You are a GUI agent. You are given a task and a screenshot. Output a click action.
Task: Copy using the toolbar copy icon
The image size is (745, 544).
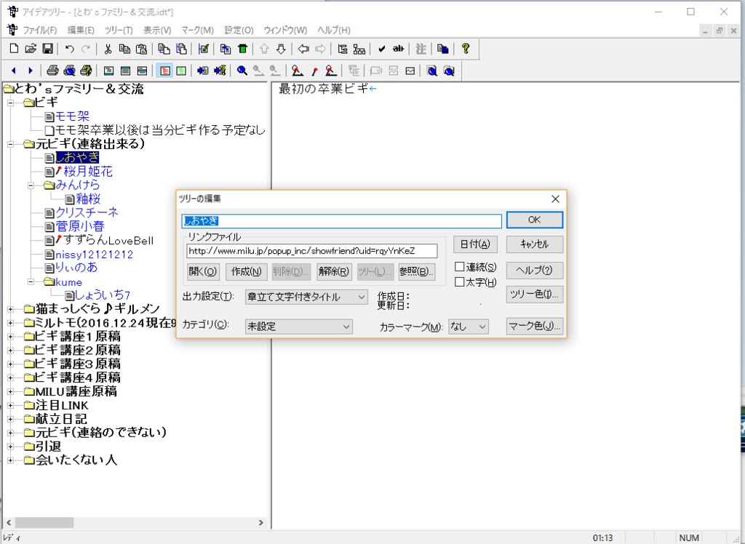[x=124, y=49]
